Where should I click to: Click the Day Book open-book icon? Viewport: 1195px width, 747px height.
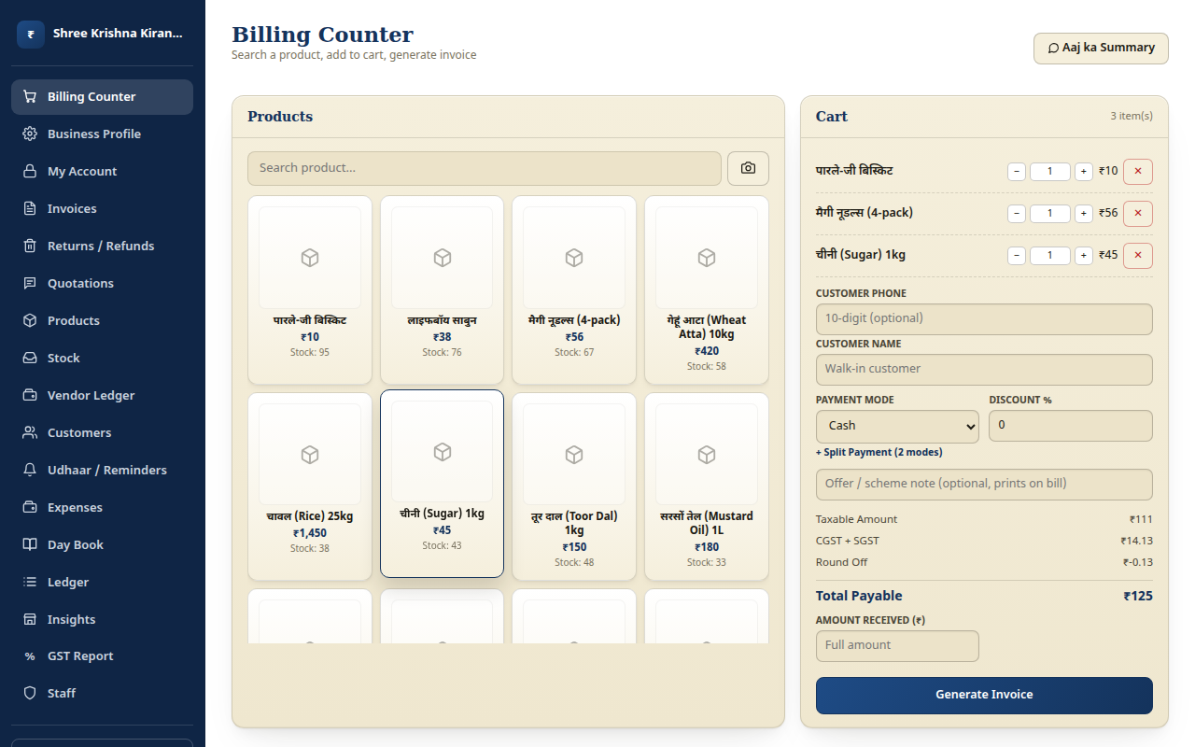[x=30, y=544]
